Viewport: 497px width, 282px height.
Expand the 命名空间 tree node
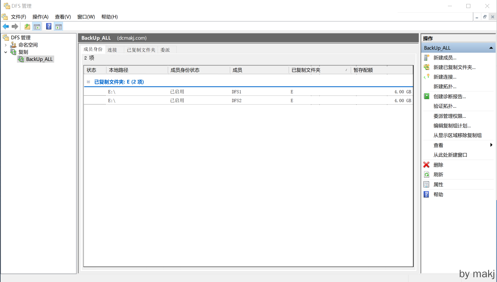click(6, 45)
